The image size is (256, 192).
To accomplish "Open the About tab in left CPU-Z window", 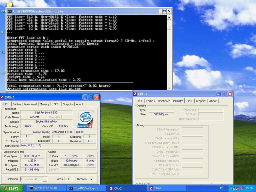I will click(80, 104).
